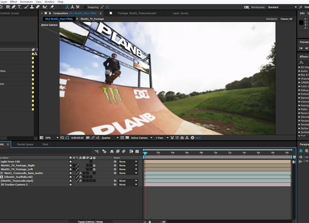
Task: Click the Brainstorm icon in timeline
Action: click(131, 151)
